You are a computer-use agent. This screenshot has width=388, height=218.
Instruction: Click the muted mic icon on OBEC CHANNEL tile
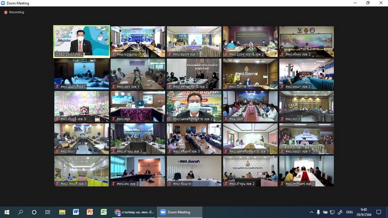57,54
